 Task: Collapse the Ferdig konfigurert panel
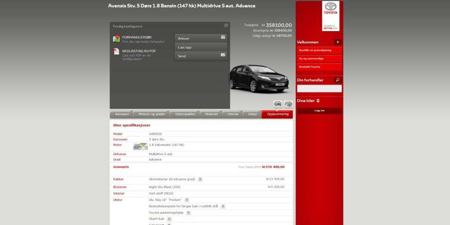[x=226, y=26]
